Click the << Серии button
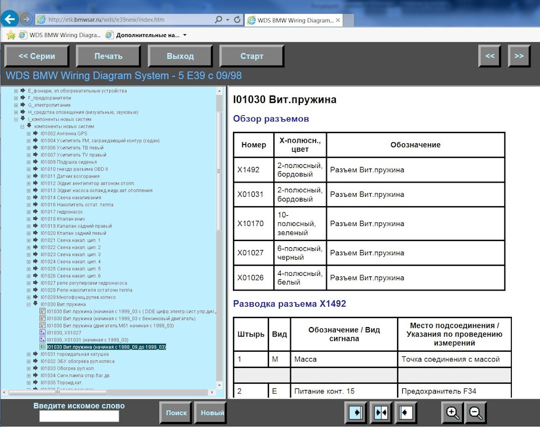The width and height of the screenshot is (540, 427). click(37, 56)
